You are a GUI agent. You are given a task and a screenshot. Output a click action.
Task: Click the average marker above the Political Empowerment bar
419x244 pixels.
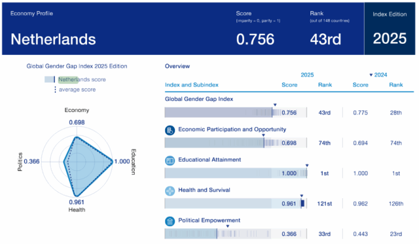[x=228, y=226]
